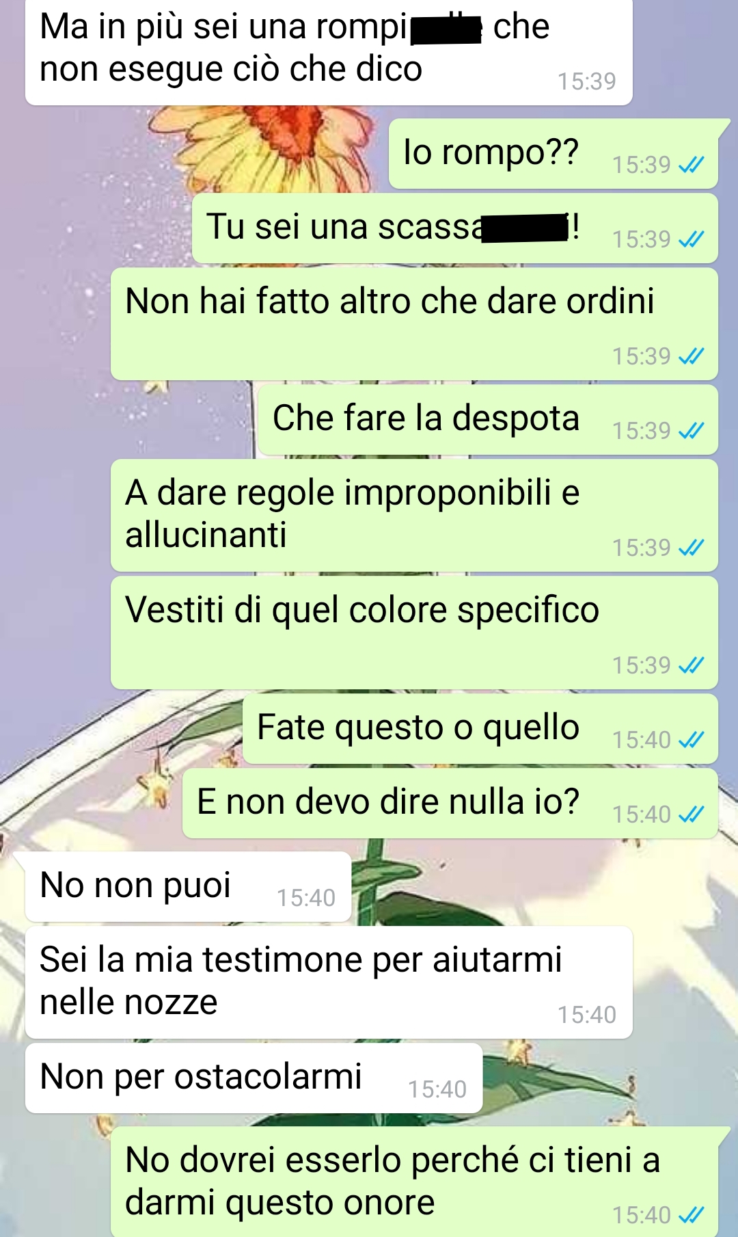Viewport: 738px width, 1237px height.
Task: Tap read ticks on 'Fate questo o quello'
Action: pos(691,740)
